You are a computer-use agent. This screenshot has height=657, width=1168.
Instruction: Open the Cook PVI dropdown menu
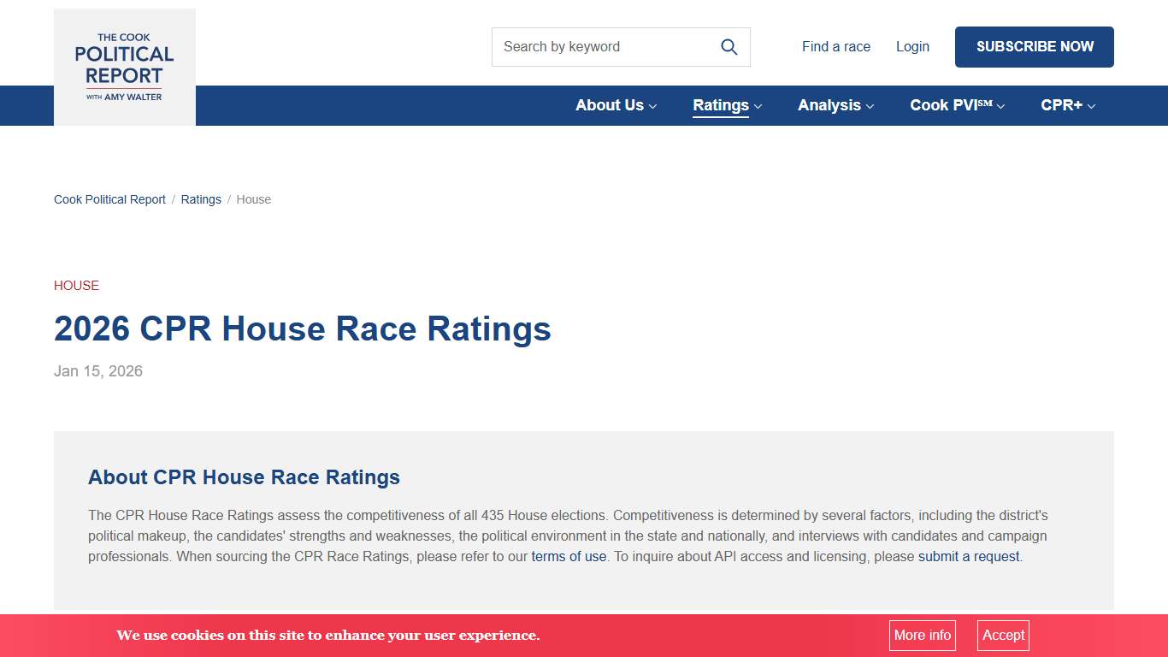pos(1000,106)
